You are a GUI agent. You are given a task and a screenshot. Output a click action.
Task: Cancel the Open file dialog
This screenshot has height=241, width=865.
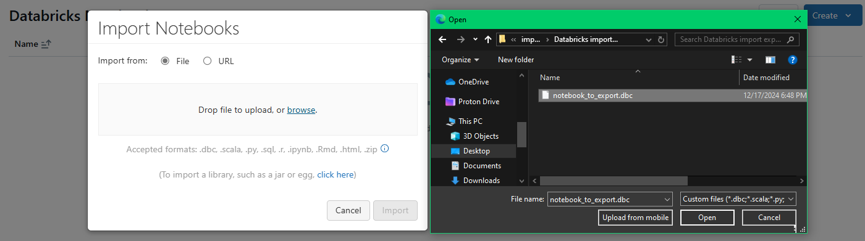[769, 218]
